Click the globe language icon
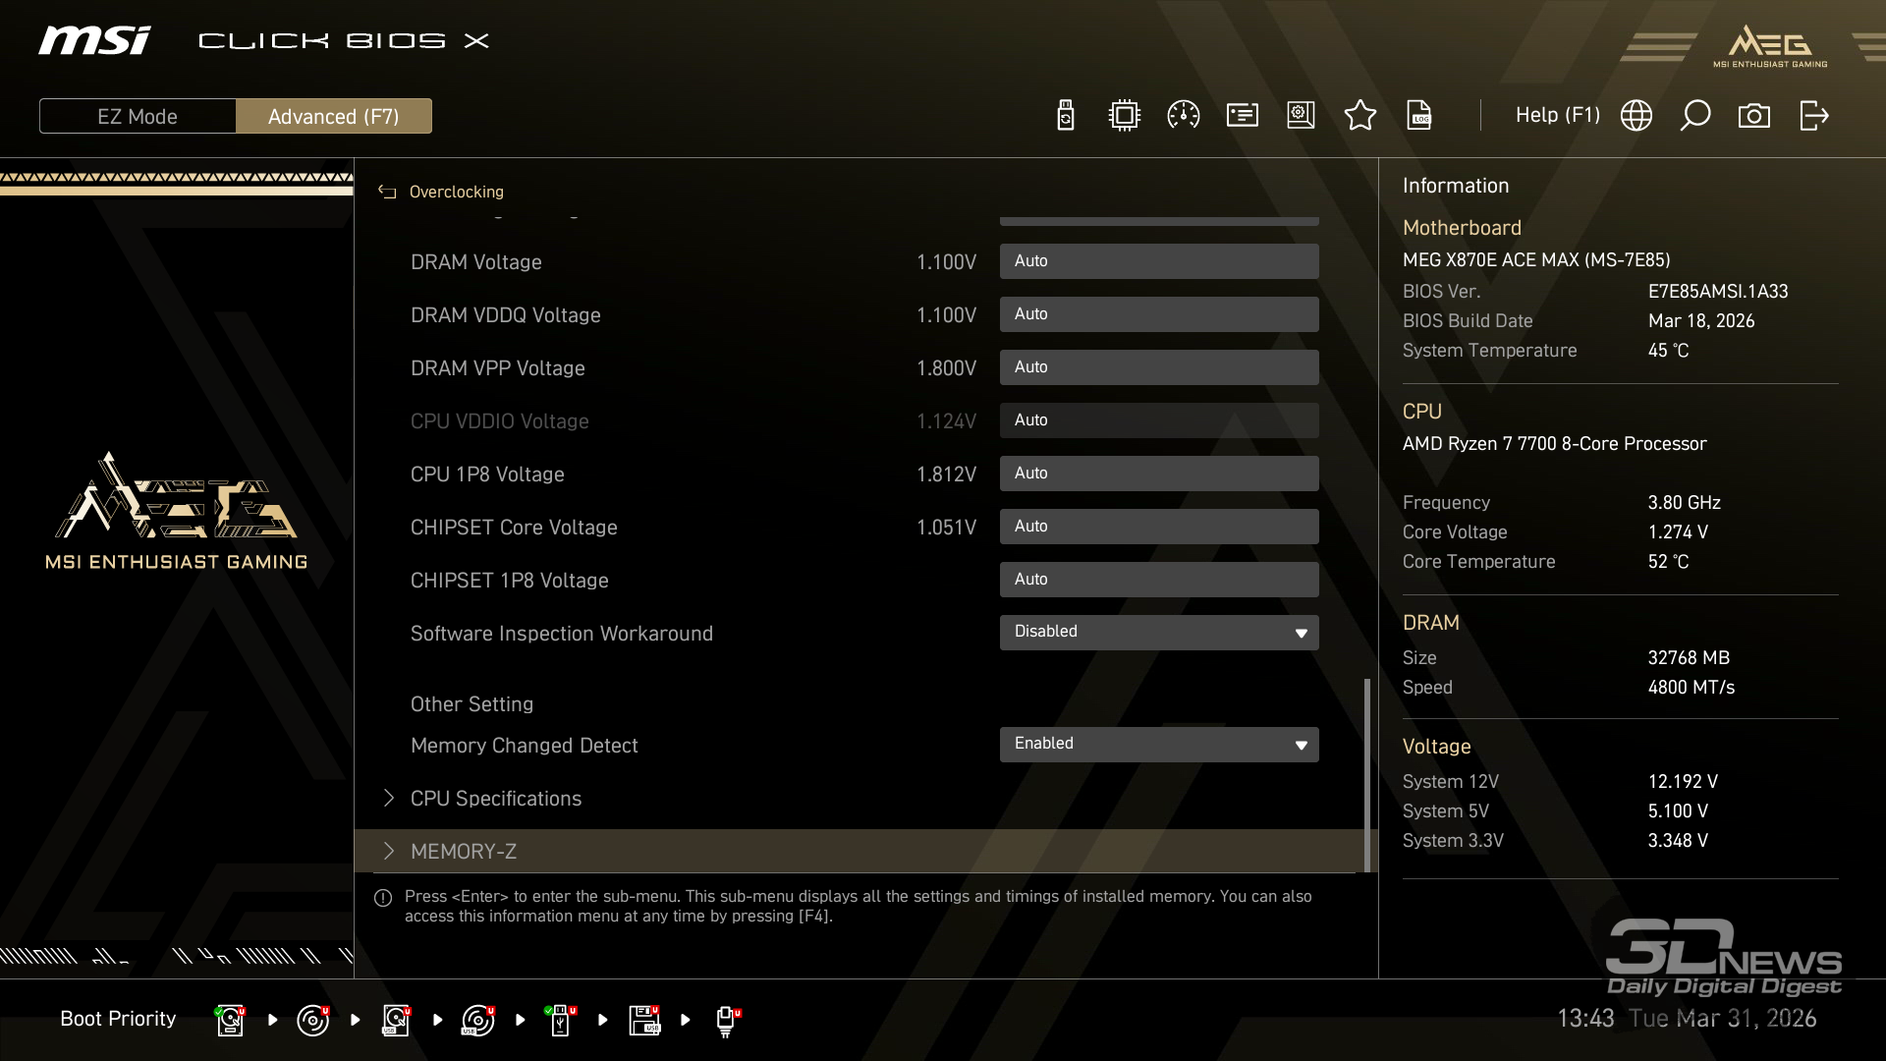 tap(1636, 116)
